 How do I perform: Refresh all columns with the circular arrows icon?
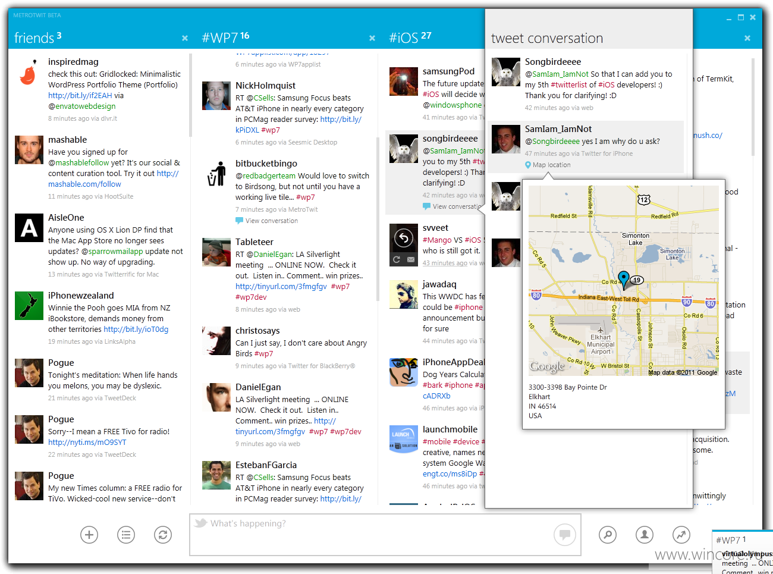coord(163,535)
